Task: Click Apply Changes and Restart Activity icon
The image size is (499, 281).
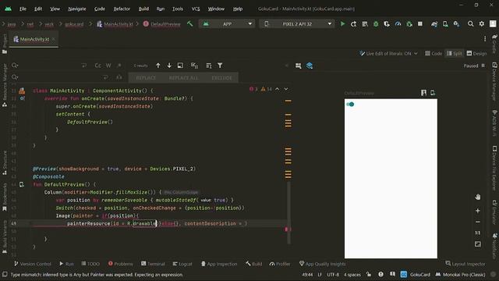Action: 353,24
